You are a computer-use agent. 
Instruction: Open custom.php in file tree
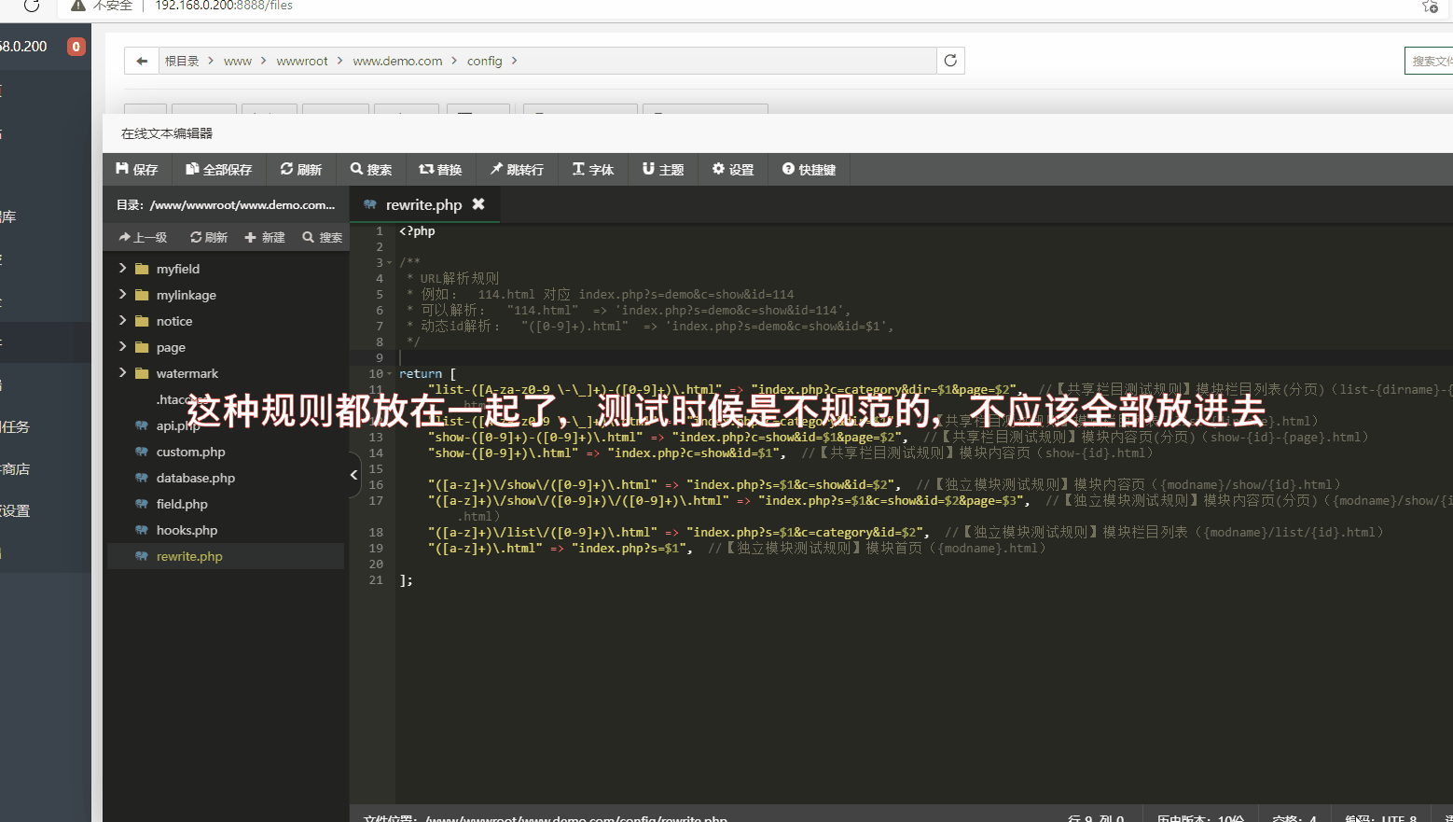coord(190,452)
